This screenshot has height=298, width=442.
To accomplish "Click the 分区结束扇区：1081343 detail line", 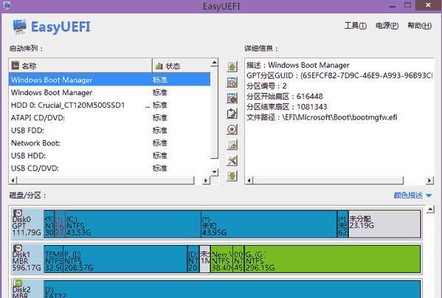I will click(x=287, y=107).
